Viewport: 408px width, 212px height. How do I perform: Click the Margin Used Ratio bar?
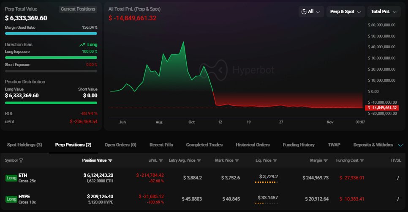pos(51,33)
